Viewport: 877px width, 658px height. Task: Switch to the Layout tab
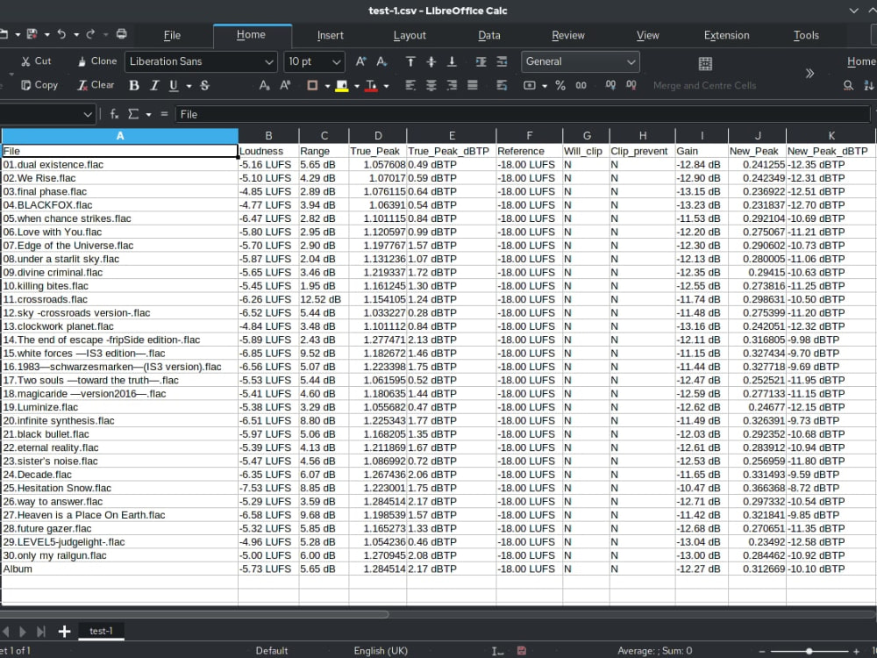point(410,35)
